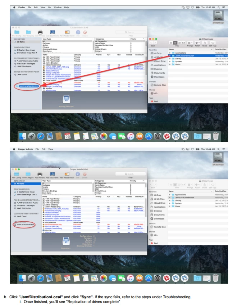Select column view in upper Finder window toolbar

(179, 43)
